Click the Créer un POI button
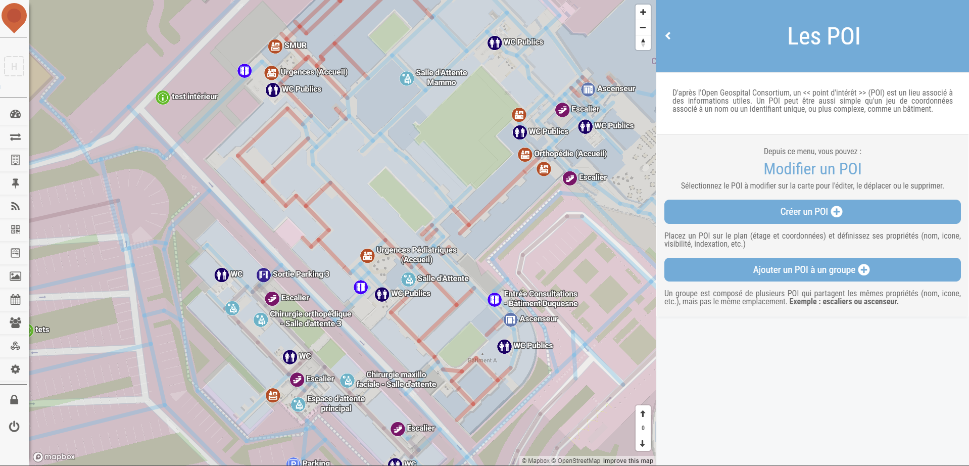 [x=812, y=212]
